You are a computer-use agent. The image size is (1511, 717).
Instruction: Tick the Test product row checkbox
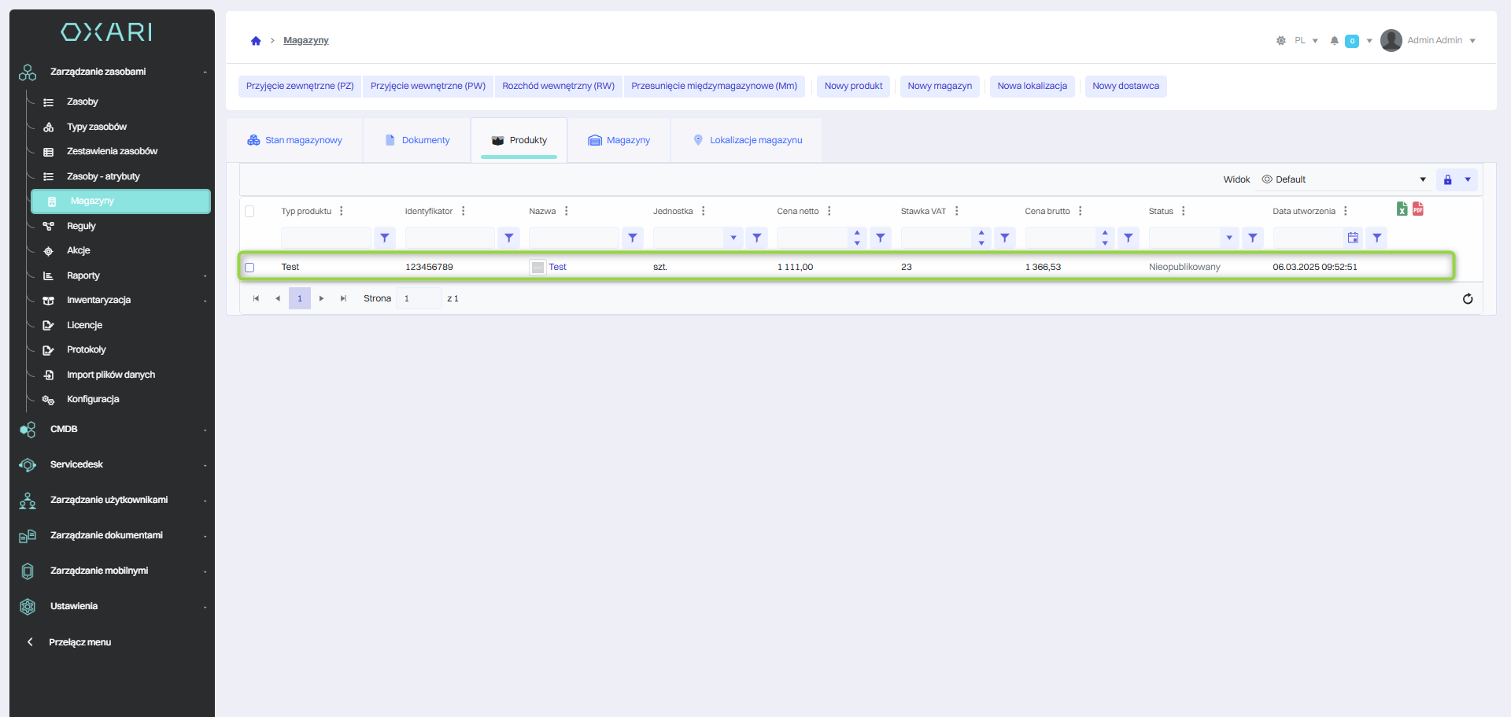tap(249, 268)
